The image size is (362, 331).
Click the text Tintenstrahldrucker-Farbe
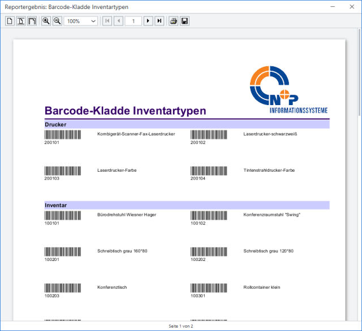click(x=269, y=170)
